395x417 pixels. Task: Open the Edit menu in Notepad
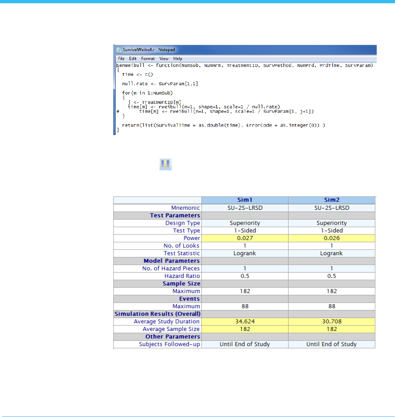click(133, 58)
